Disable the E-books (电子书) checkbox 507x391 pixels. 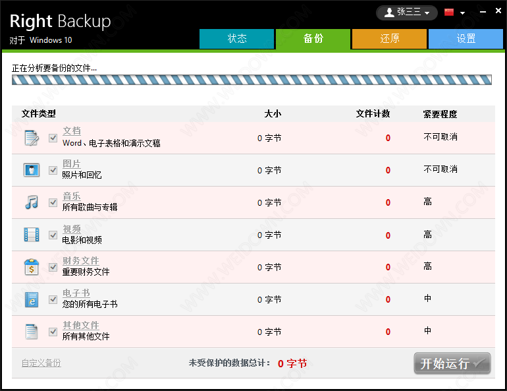pos(53,299)
